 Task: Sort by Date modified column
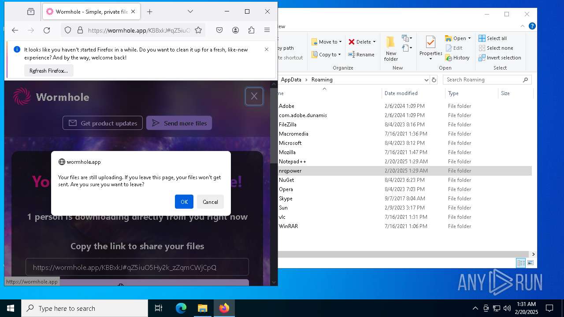[x=413, y=93]
